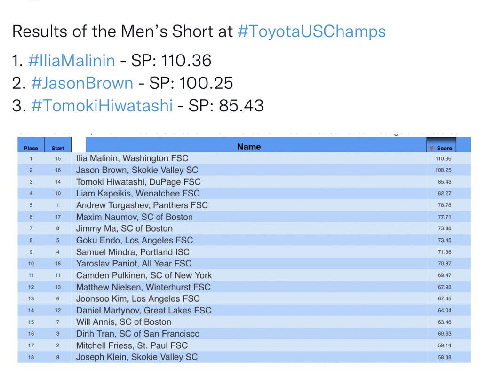The width and height of the screenshot is (494, 376).
Task: Select the Liam Kapeikis, Wenatchee FSC row
Action: click(x=244, y=193)
